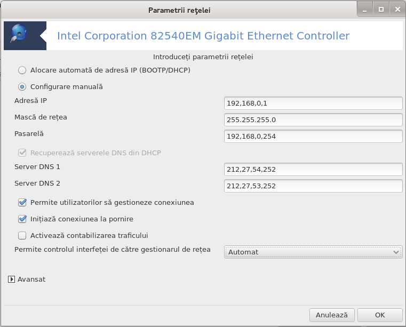Minimize the Parametrii rețelei window

(365, 10)
